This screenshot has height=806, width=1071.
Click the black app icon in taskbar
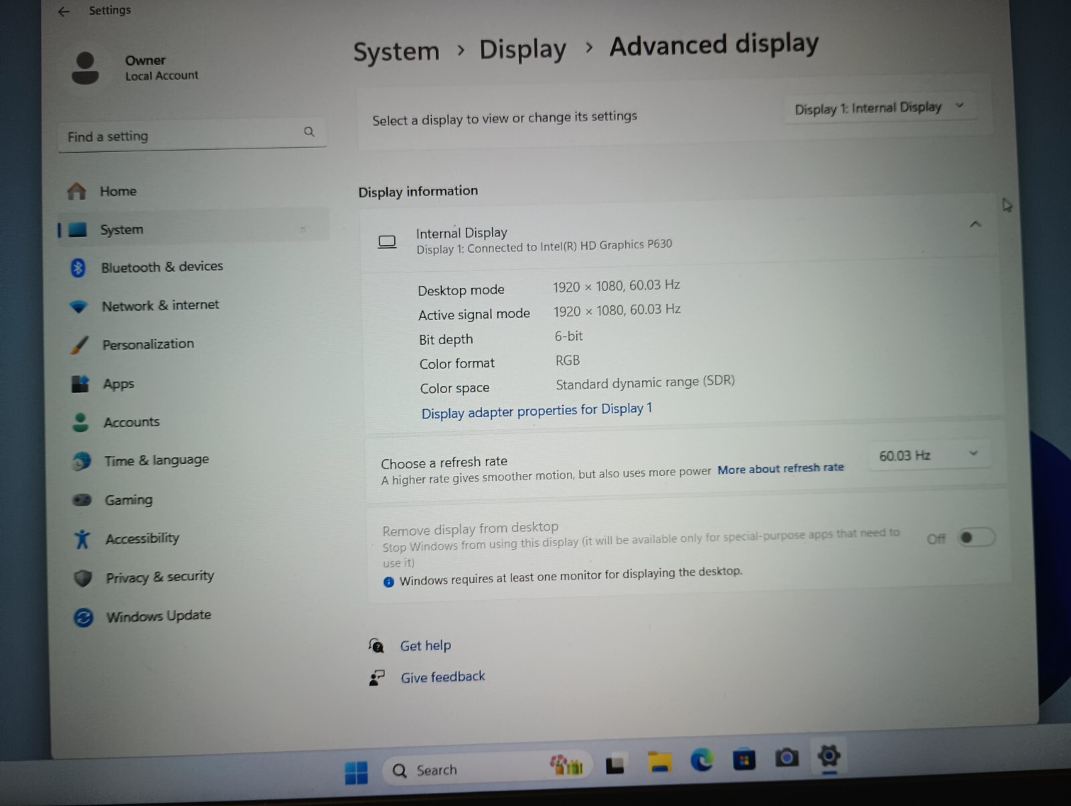tap(615, 764)
